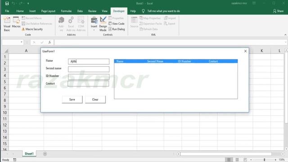Viewport: 288px width, 162px height.
Task: Open the Macros dialog
Action: [x=16, y=22]
